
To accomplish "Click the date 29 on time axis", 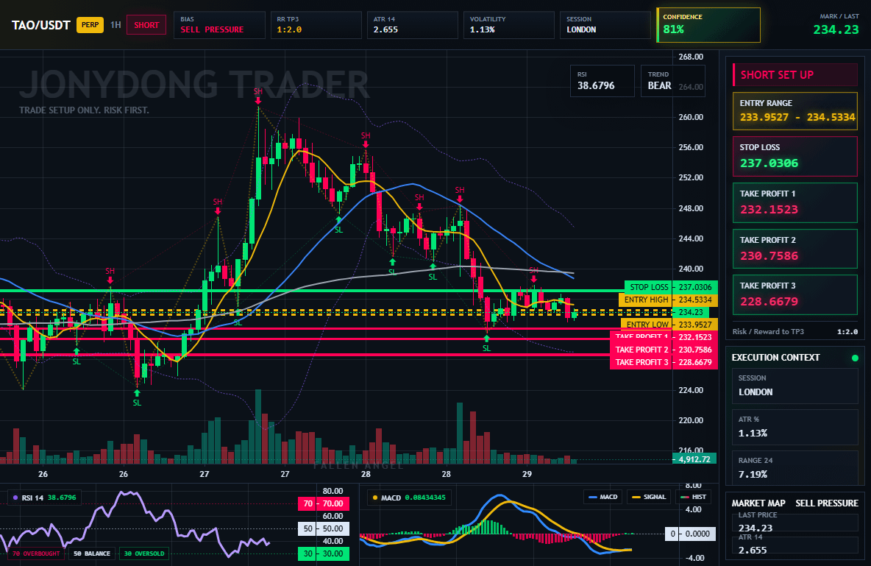I will point(527,474).
